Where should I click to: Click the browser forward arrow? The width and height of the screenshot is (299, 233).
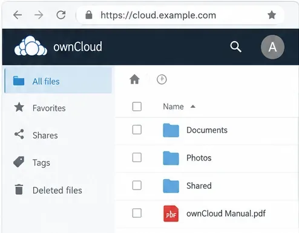pos(39,15)
